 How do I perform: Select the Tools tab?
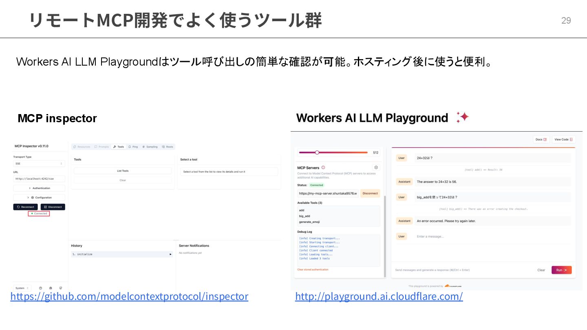(119, 147)
